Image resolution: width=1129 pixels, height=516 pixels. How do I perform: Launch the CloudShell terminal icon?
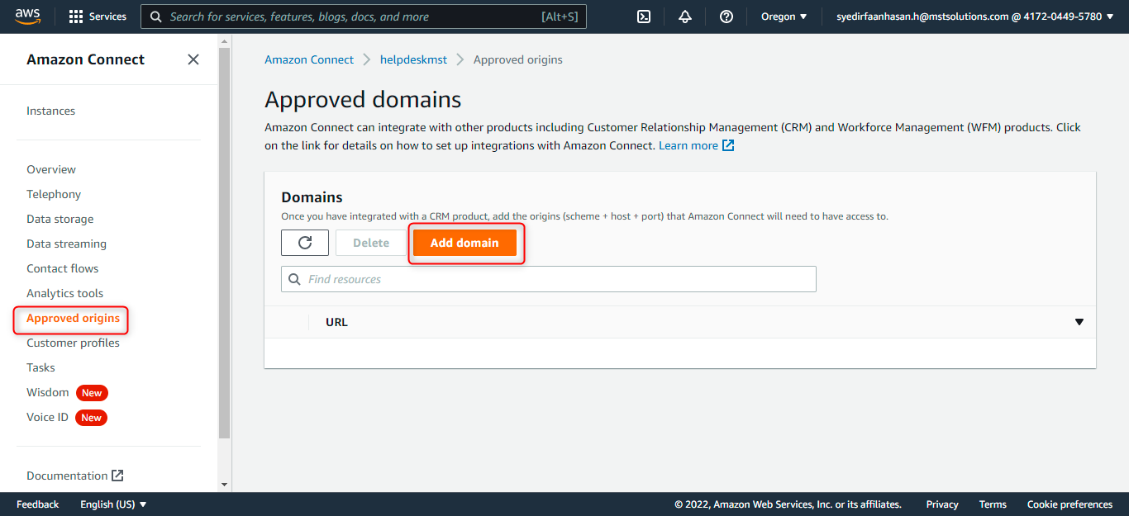[644, 17]
